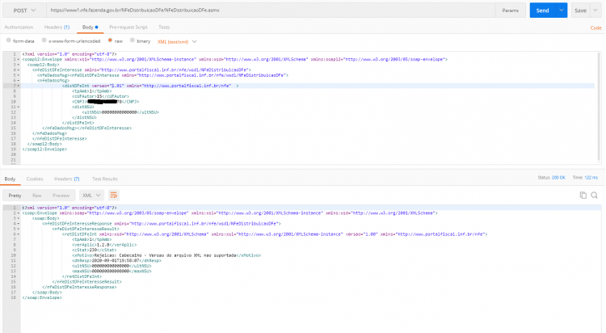Open the XML (text/xml) content type dropdown

click(x=177, y=41)
